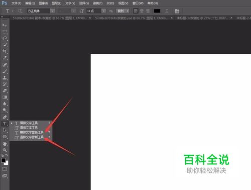Select the Shape tool in toolbox
The image size is (251, 190).
5,137
